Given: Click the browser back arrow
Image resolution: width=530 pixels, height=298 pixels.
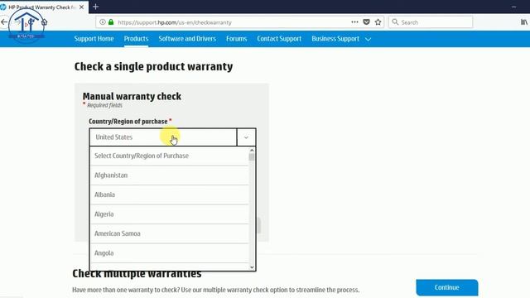Looking at the screenshot, I should tap(4, 22).
